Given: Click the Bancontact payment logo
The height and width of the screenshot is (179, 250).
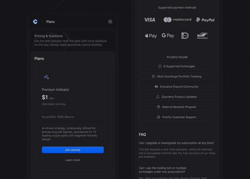Looking at the screenshot, I should coord(202,36).
